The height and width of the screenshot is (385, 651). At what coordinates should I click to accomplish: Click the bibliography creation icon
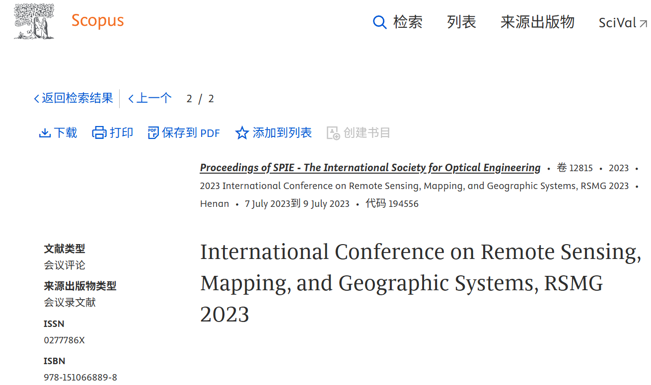click(333, 133)
